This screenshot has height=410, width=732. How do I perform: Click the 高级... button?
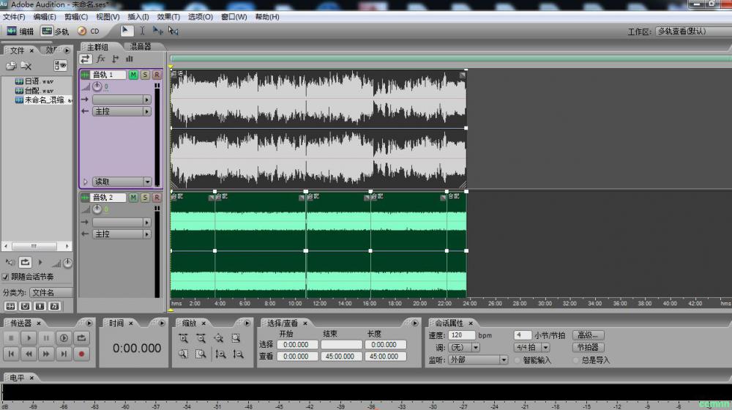coord(588,335)
